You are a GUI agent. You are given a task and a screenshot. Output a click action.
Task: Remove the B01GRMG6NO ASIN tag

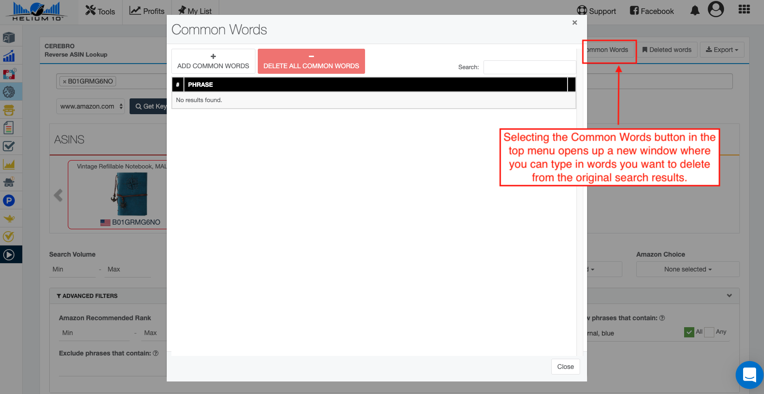click(65, 82)
